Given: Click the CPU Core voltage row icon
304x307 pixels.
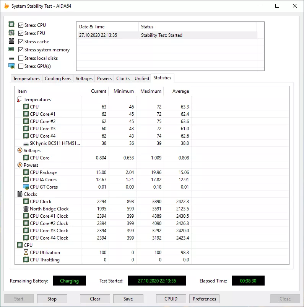Looking at the screenshot, I should (26, 158).
